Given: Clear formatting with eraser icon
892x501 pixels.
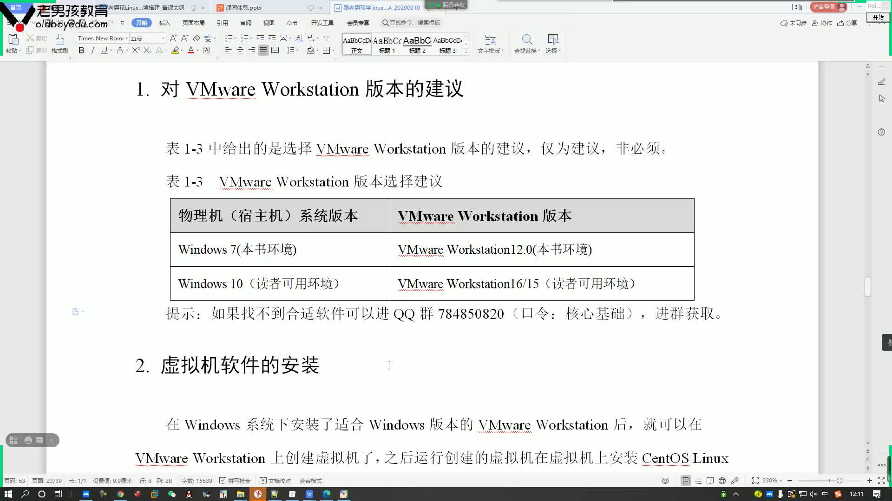Looking at the screenshot, I should point(197,38).
